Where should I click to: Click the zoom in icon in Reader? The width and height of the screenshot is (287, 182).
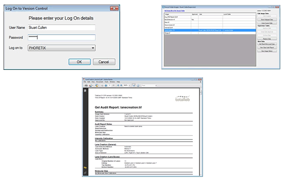click(121, 85)
